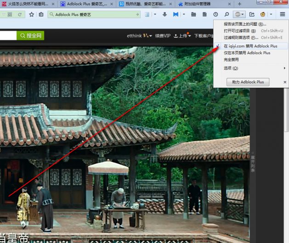Choose 报告该页面上的问题 menu entry
The height and width of the screenshot is (243, 289).
click(x=245, y=24)
